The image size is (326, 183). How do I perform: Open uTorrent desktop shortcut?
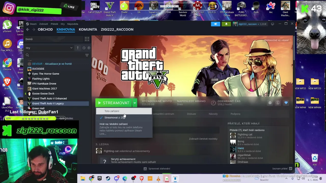click(7, 26)
